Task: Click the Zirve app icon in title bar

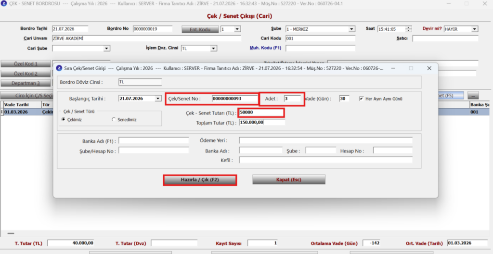Action: [4, 4]
